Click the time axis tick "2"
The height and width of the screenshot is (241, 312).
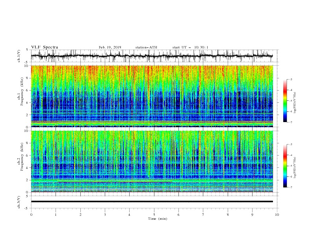point(80,215)
